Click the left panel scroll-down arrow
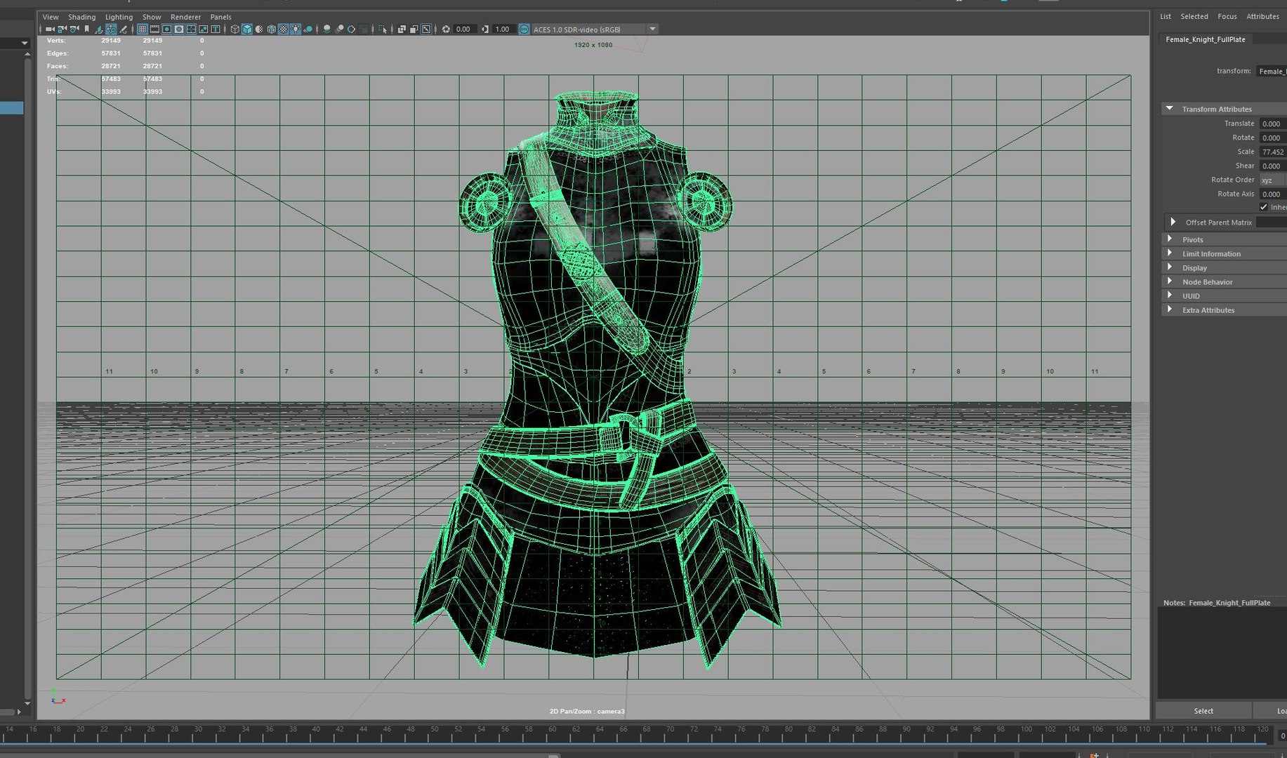Viewport: 1287px width, 758px height. coord(27,703)
